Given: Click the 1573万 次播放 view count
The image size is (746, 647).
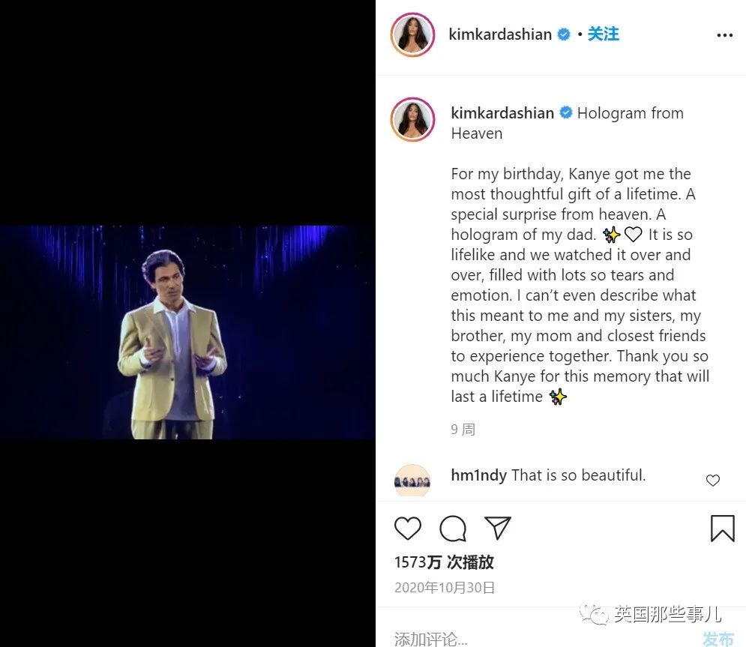Looking at the screenshot, I should 444,562.
